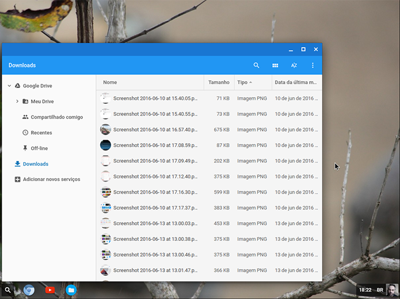The image size is (400, 299).
Task: Click thumbnail of the 13.01.47 screenshot
Action: click(x=105, y=270)
